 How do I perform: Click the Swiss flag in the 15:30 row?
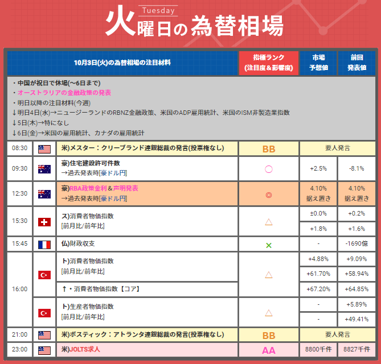pos(44,222)
